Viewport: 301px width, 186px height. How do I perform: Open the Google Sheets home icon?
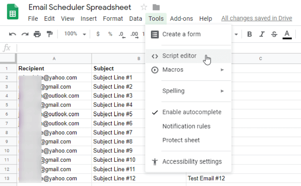coord(12,12)
